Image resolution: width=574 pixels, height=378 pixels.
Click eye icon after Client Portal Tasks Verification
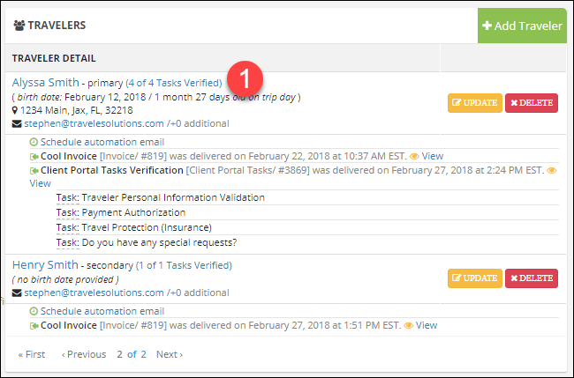point(552,170)
